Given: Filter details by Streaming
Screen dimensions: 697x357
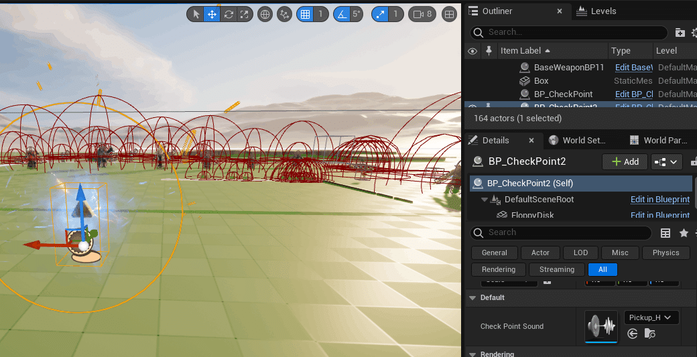Looking at the screenshot, I should point(556,269).
